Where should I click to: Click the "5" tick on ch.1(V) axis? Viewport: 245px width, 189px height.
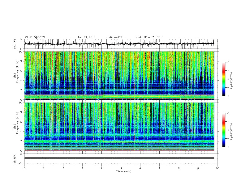click(x=22, y=39)
